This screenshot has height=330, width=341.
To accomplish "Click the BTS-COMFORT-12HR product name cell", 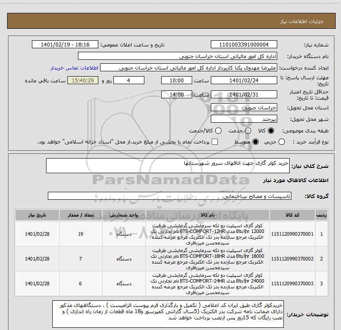I will tap(207, 234).
